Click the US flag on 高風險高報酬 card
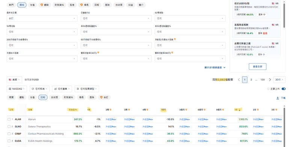Viewport: 293px width, 147px height. 273,25
